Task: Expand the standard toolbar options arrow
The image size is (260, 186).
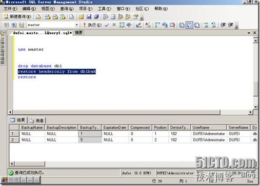Action: coord(142,18)
